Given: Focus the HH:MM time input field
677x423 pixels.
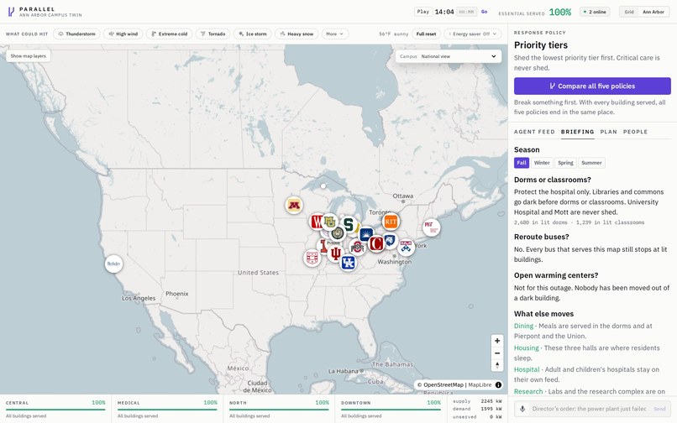Looking at the screenshot, I should [x=467, y=12].
